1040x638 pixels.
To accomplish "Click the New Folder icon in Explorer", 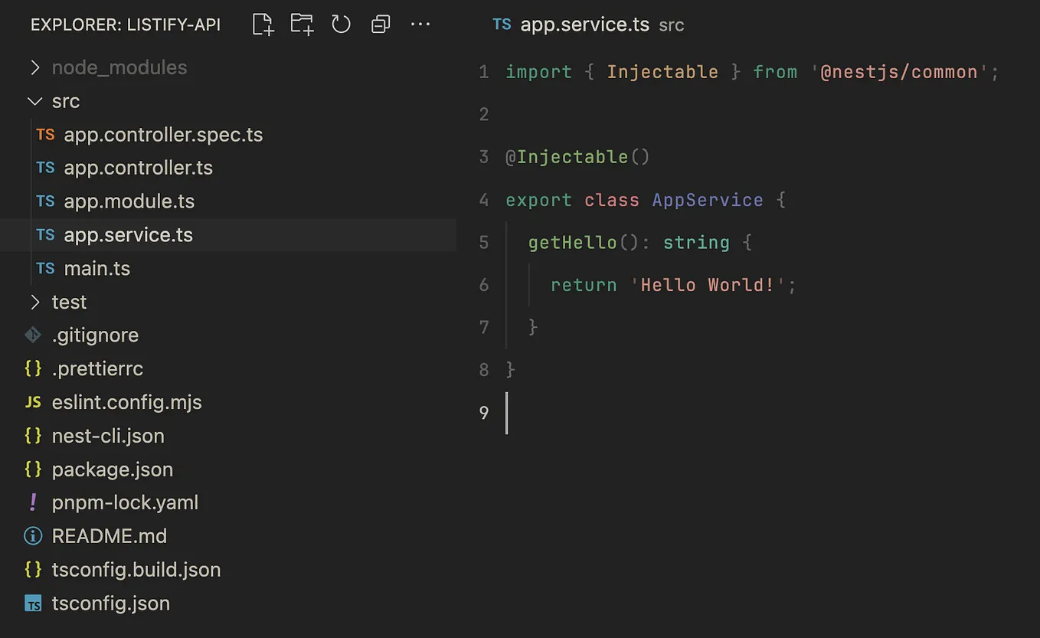I will tap(302, 24).
